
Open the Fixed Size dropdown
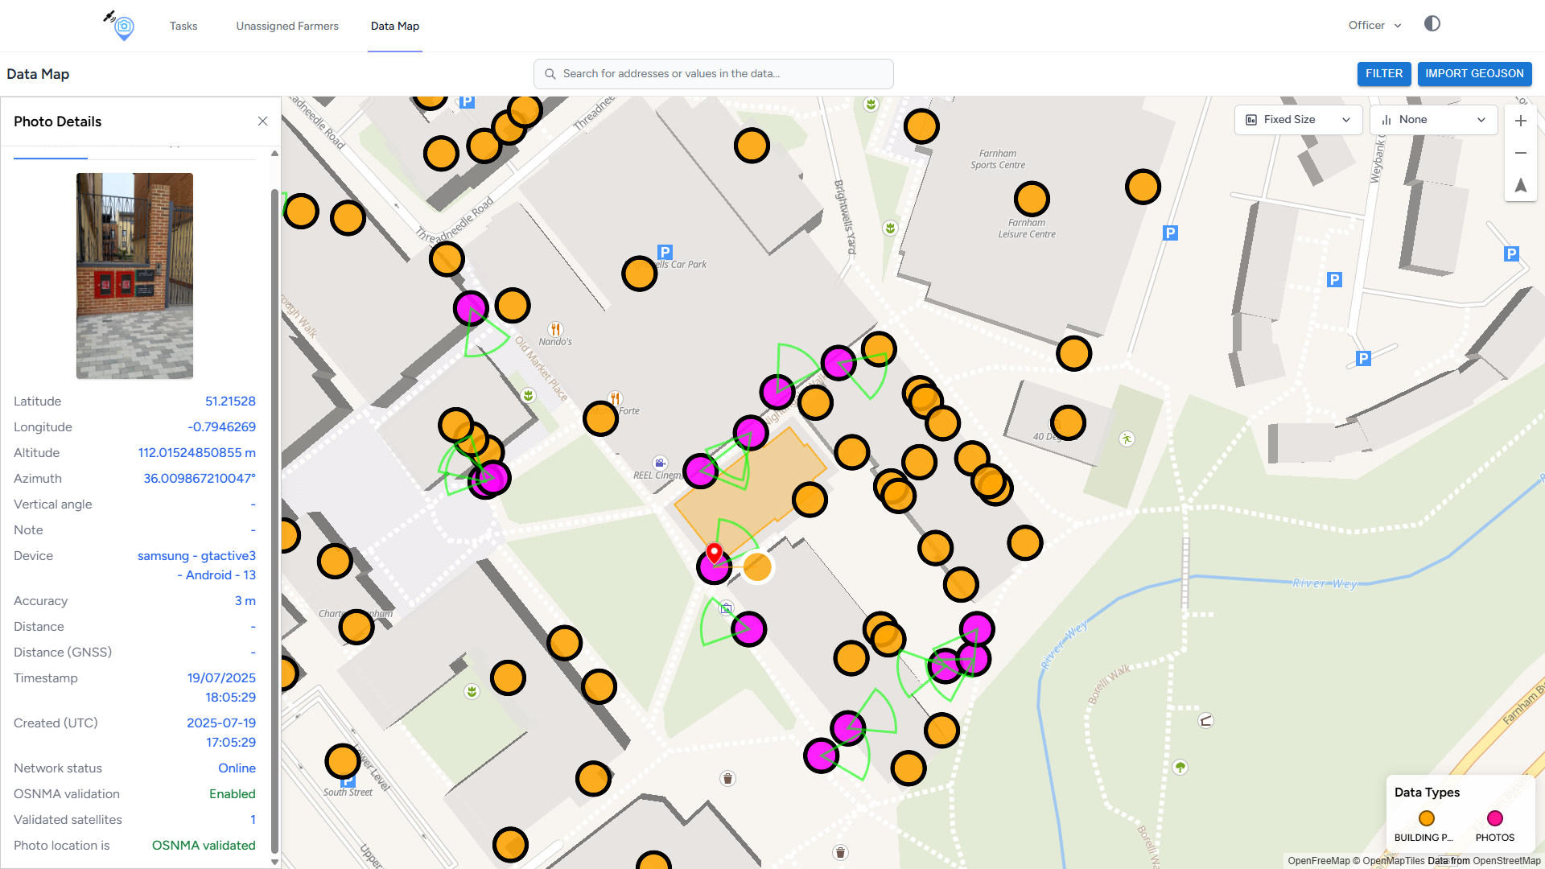tap(1298, 120)
